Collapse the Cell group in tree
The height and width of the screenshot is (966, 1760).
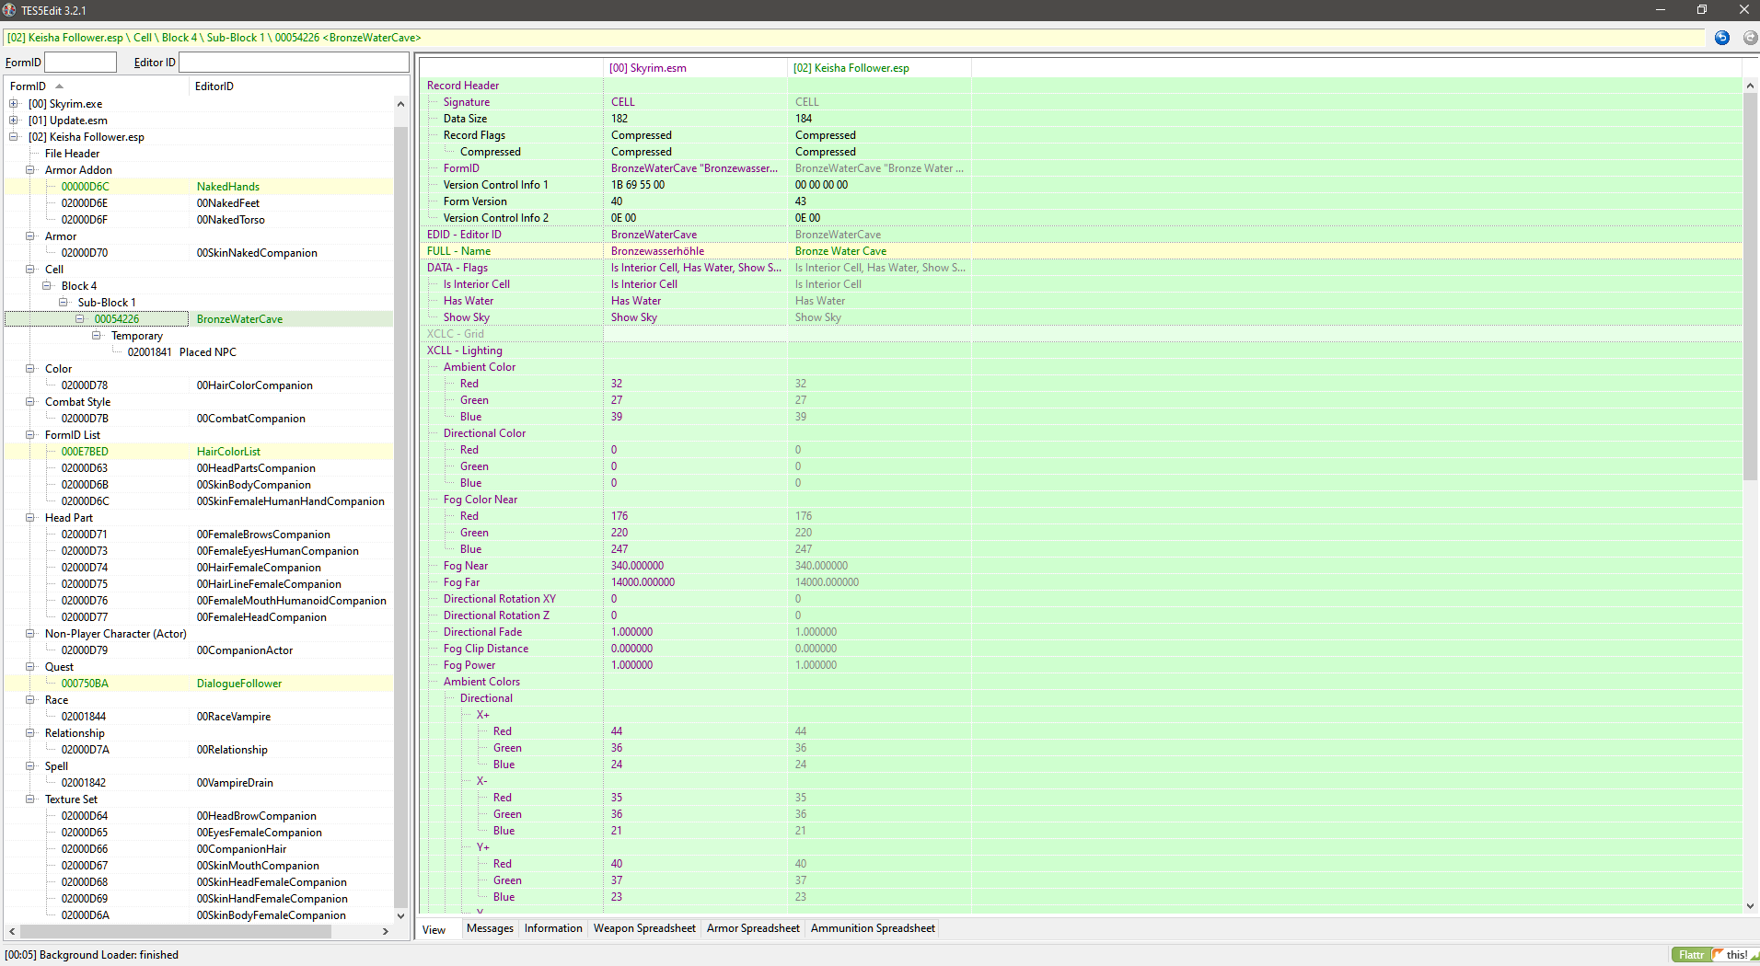pyautogui.click(x=30, y=270)
